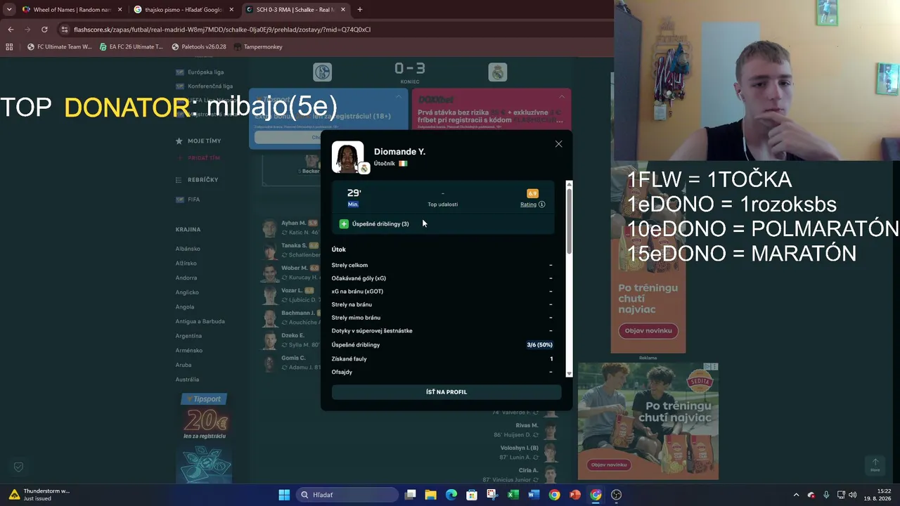Open the tab search dropdown
Screen dimensions: 900x506
(8, 10)
